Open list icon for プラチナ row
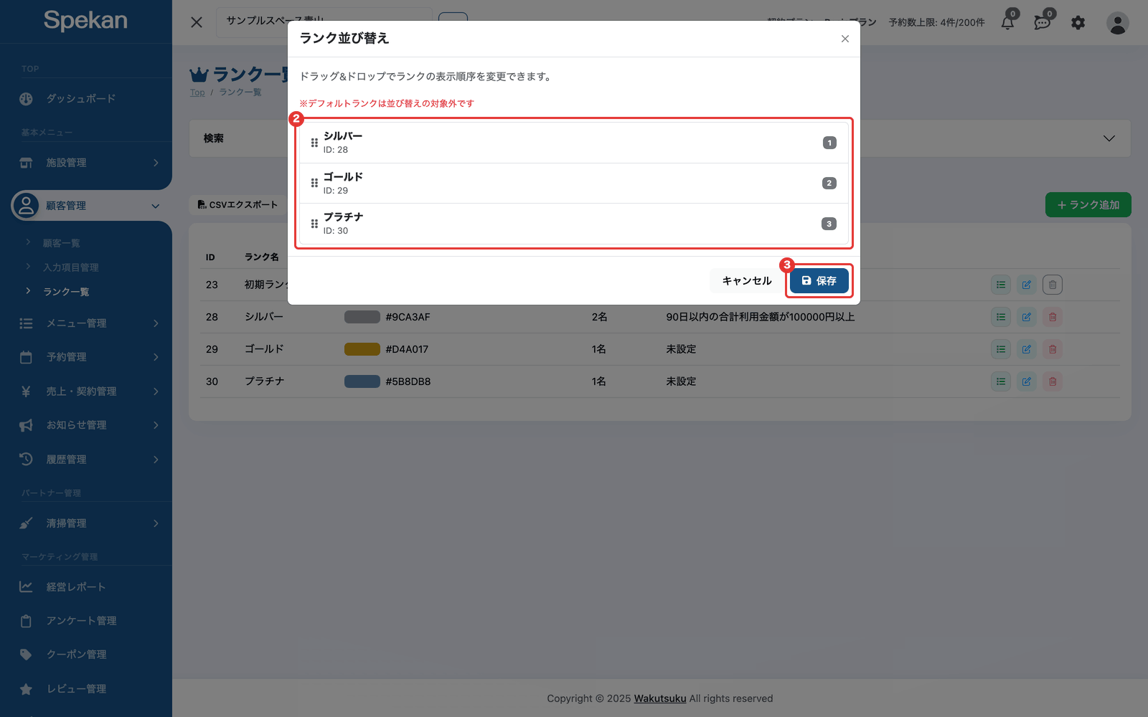 1001,381
